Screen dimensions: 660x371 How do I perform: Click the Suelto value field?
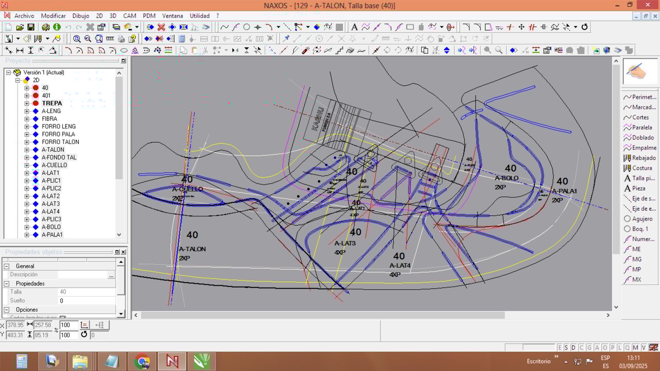pos(86,301)
